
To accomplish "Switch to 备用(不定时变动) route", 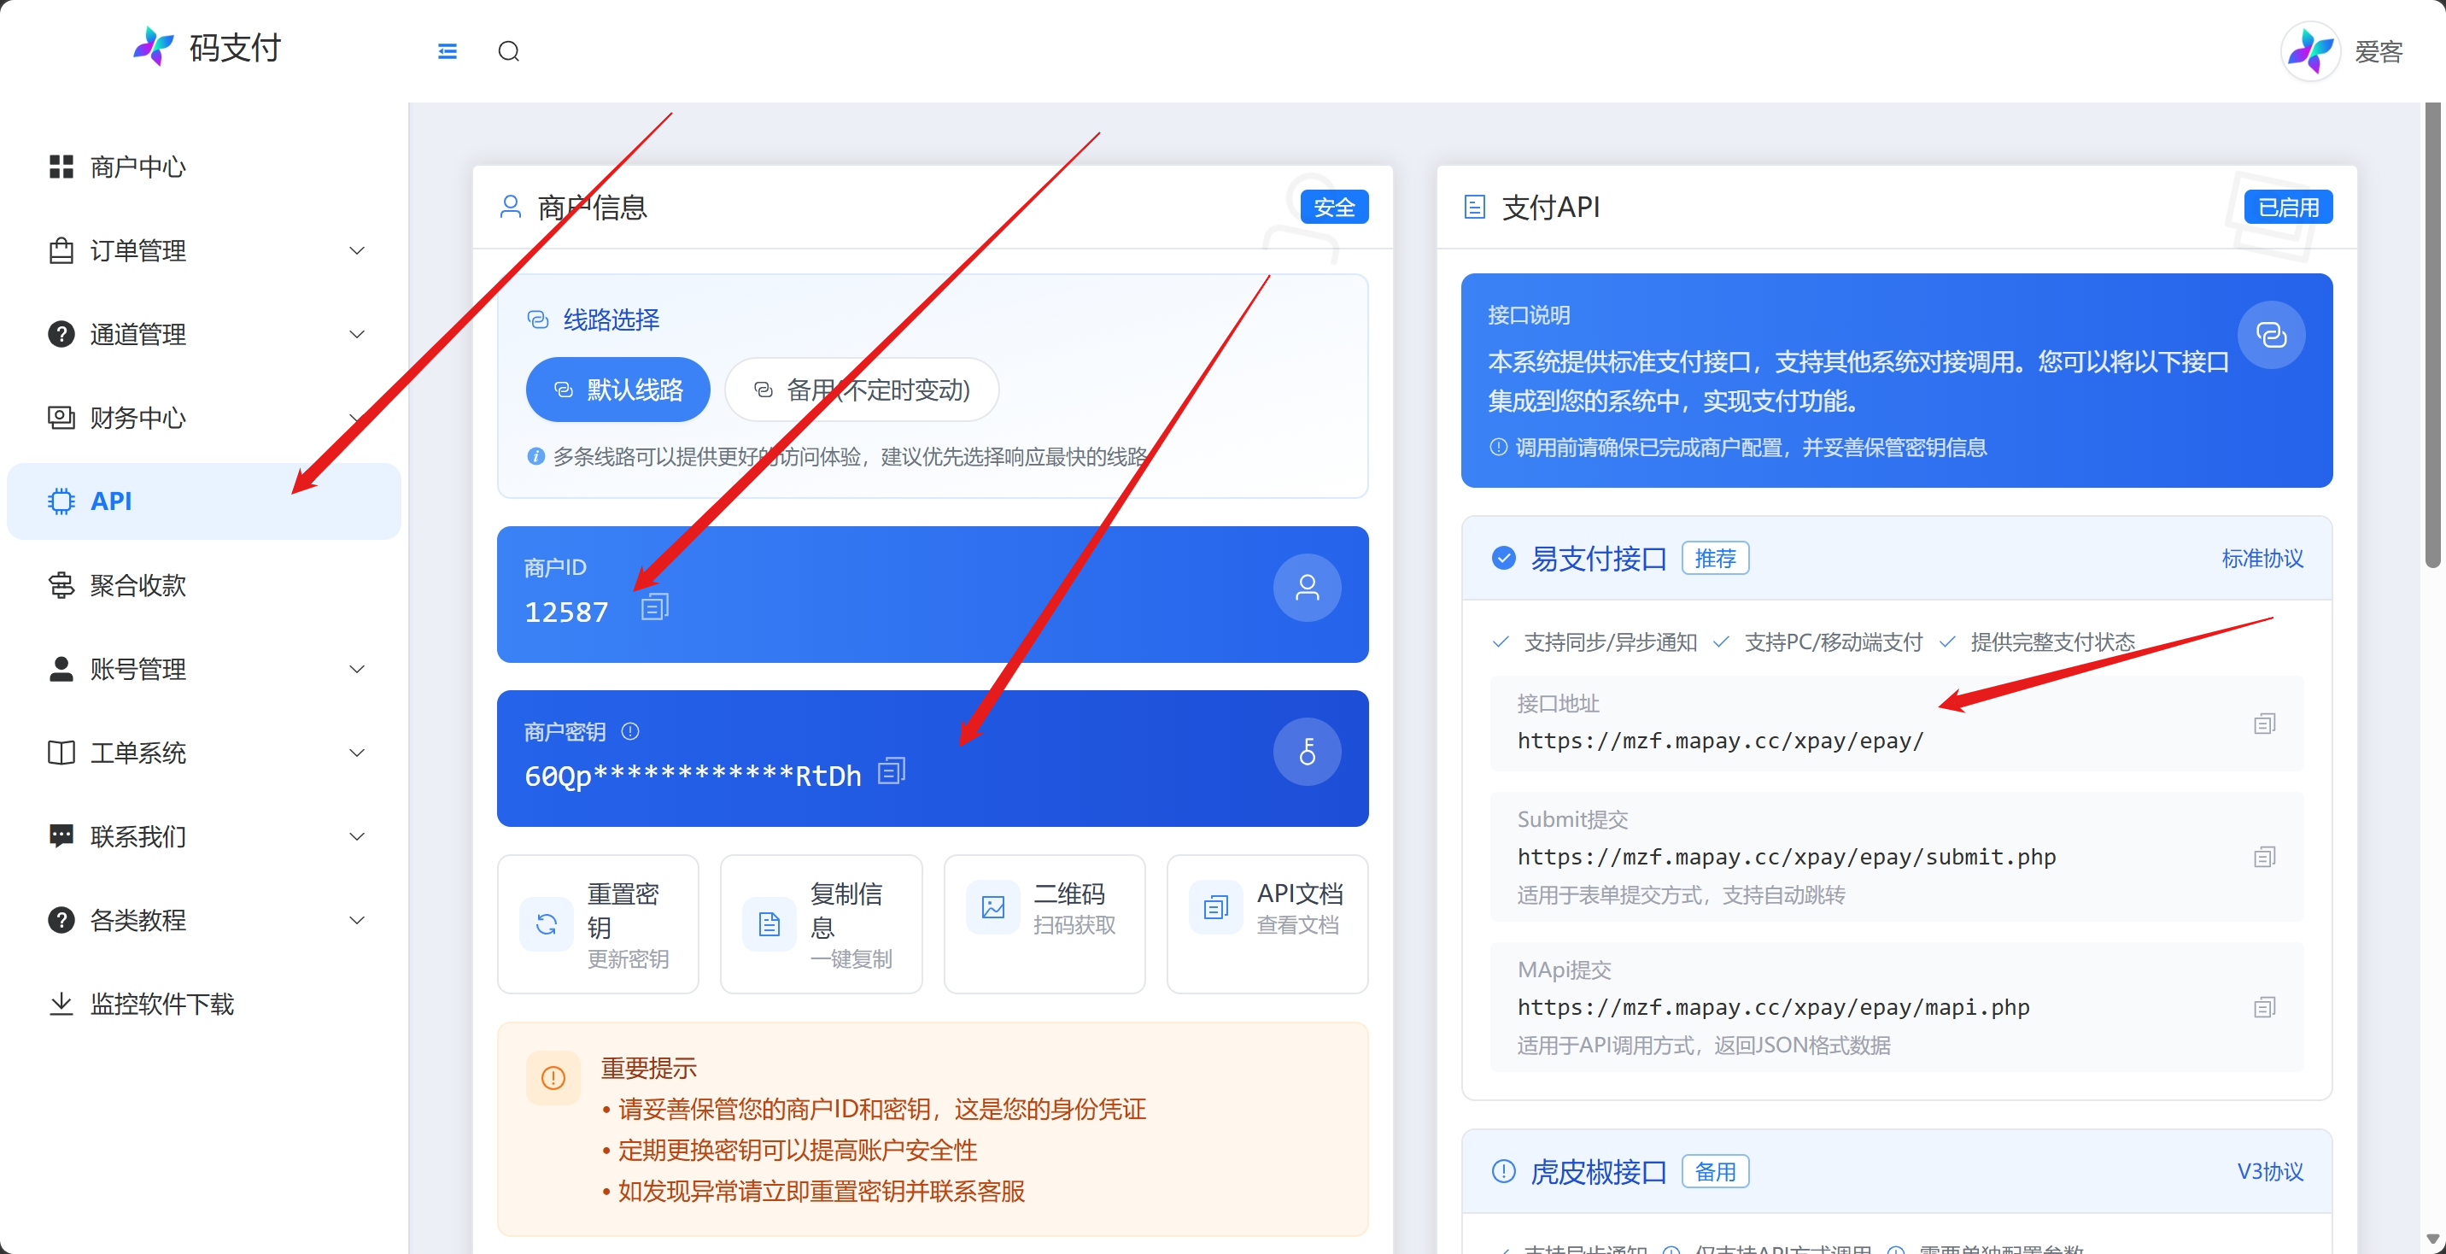I will [x=861, y=390].
